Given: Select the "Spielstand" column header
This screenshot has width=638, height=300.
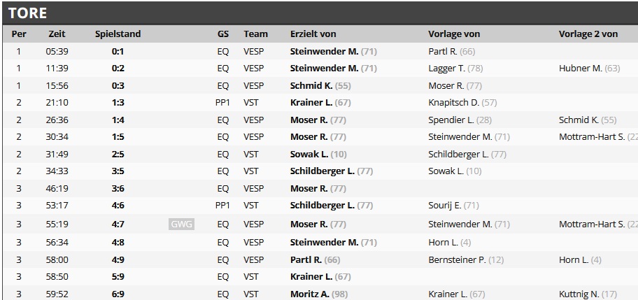Looking at the screenshot, I should tap(118, 34).
